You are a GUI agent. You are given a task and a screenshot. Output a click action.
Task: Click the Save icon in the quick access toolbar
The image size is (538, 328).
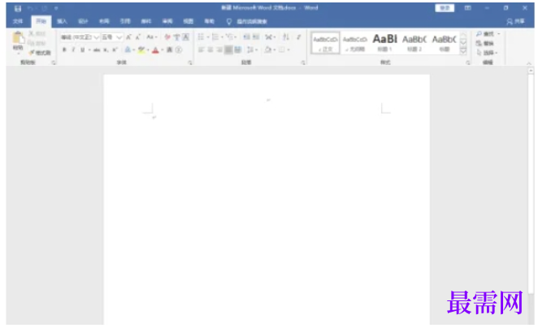click(18, 8)
